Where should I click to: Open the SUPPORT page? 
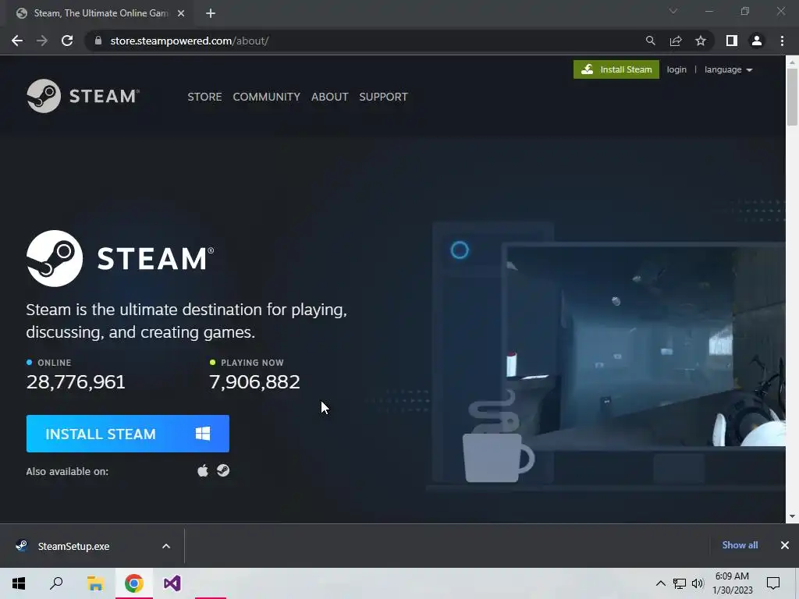[x=383, y=97]
